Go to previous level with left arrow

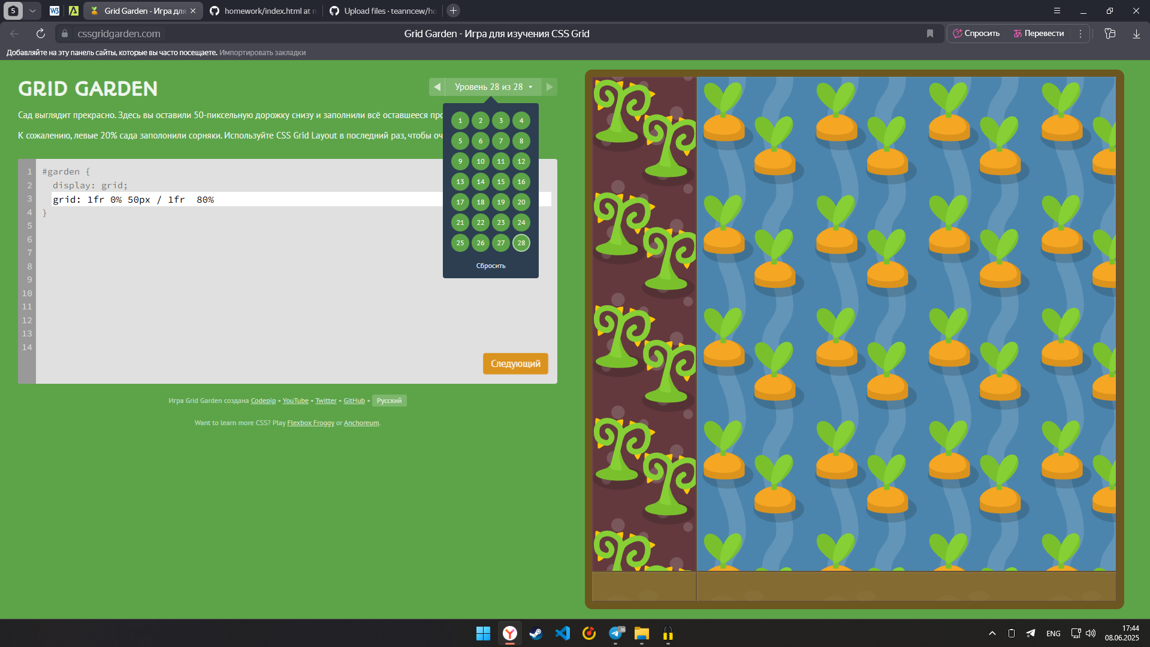click(437, 87)
